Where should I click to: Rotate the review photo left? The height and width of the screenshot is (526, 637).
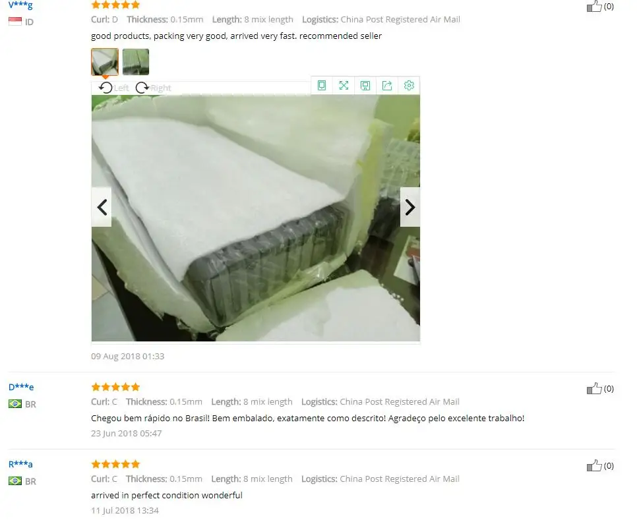pos(113,88)
